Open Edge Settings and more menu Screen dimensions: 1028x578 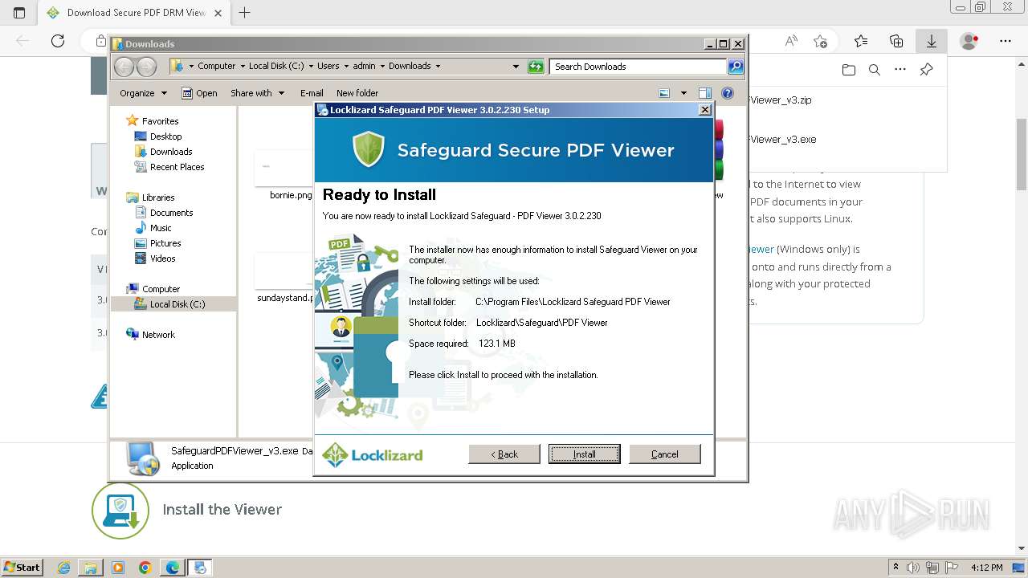pyautogui.click(x=1006, y=41)
